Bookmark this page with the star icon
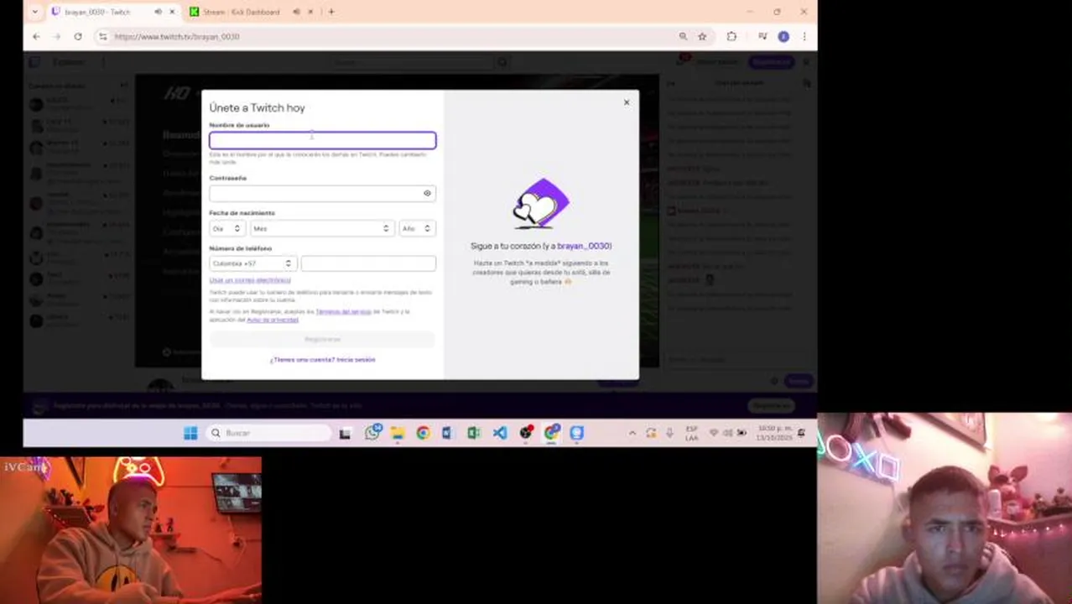 pyautogui.click(x=702, y=36)
